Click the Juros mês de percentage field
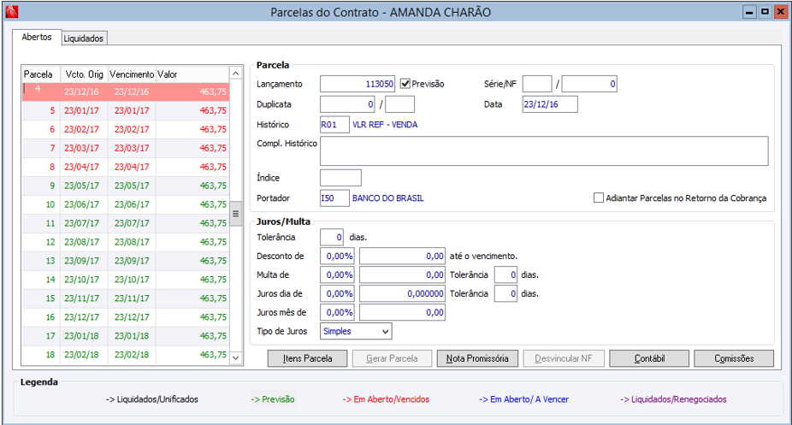 click(337, 312)
